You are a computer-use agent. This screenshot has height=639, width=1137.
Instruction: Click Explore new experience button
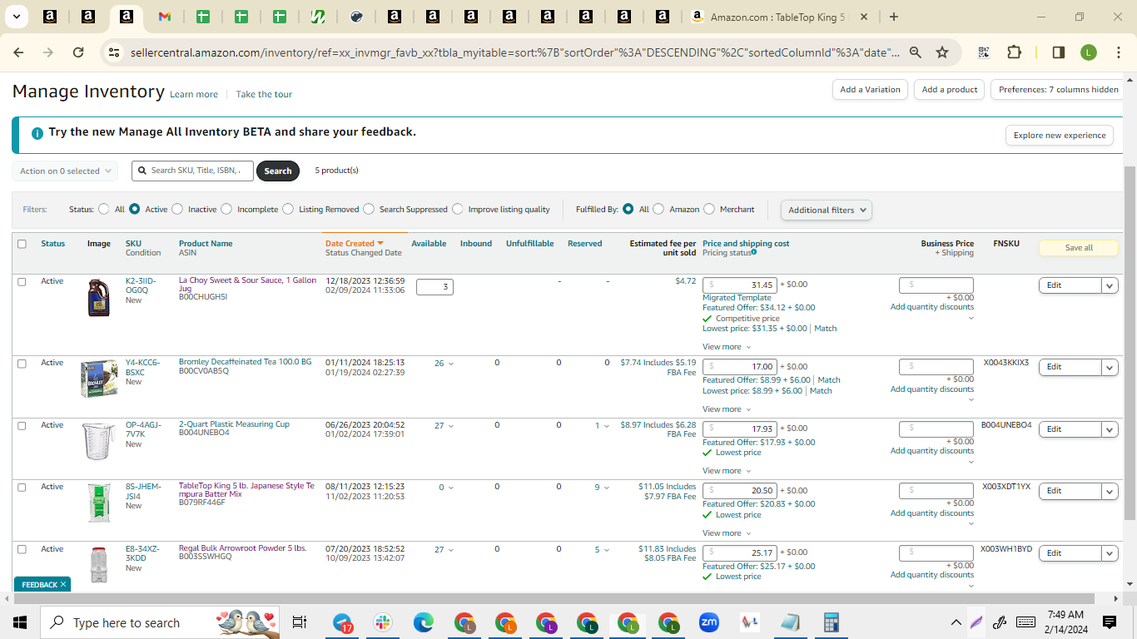coord(1060,136)
